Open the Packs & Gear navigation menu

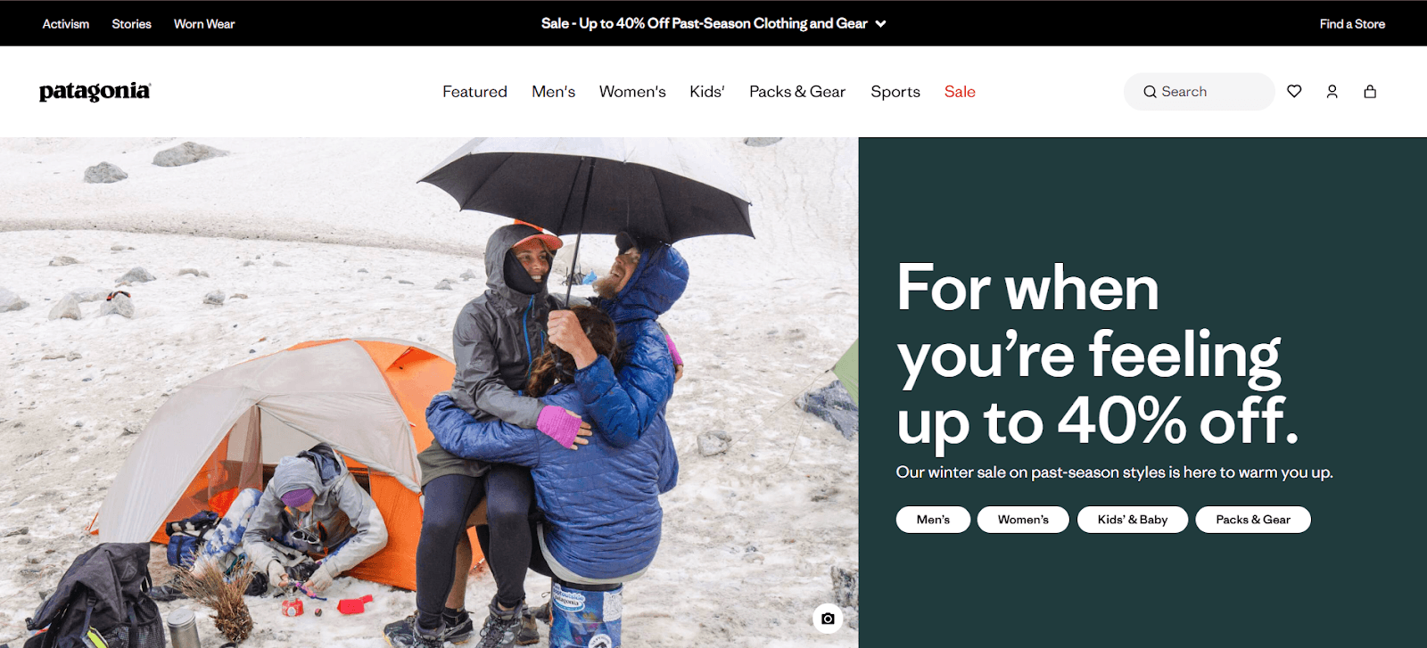tap(797, 92)
